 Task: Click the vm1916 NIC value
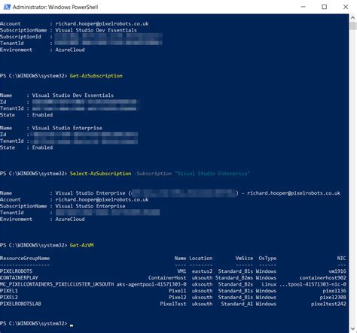337,271
